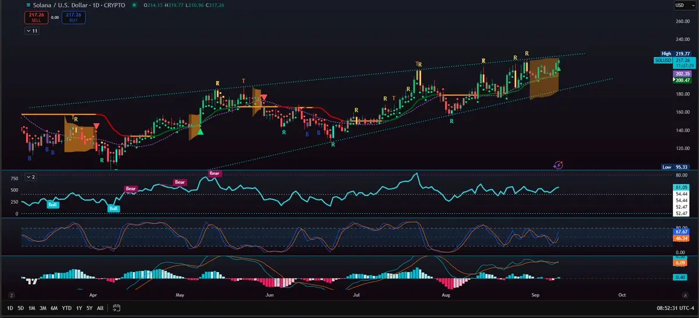The image size is (699, 318).
Task: Click the 61.05 RSI value label
Action: pyautogui.click(x=682, y=188)
